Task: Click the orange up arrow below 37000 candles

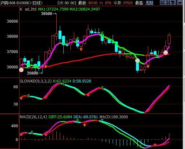Action: click(81, 49)
